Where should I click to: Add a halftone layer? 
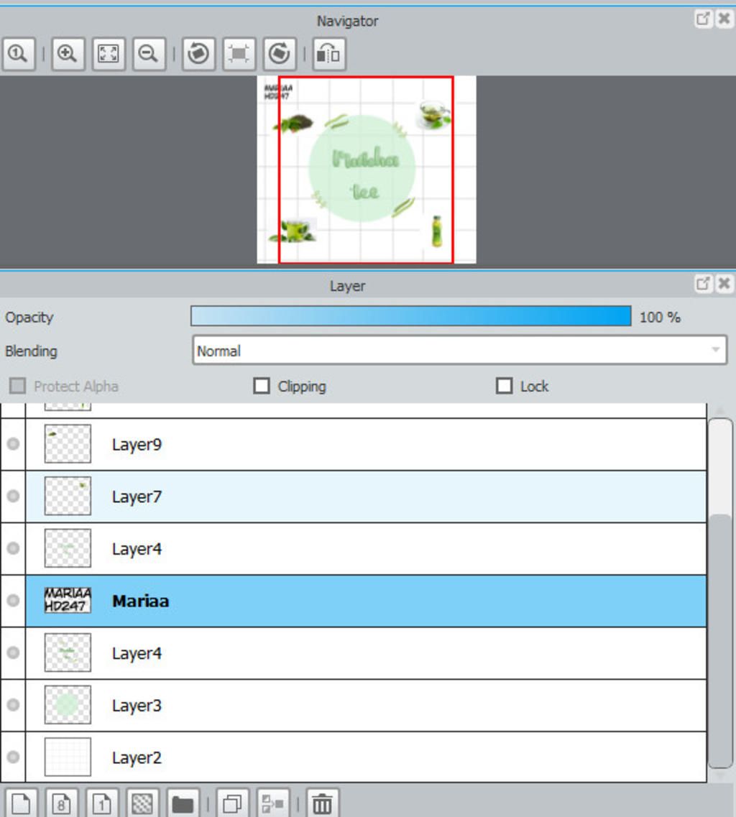coord(142,803)
